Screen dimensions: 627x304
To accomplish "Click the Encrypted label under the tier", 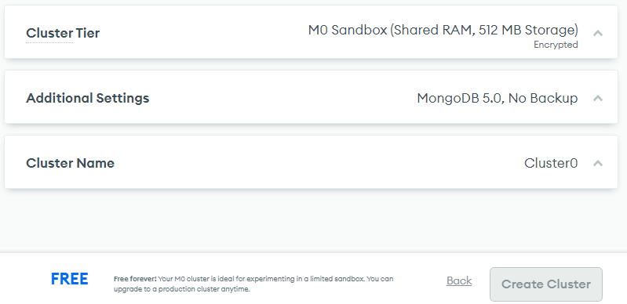I will (556, 45).
